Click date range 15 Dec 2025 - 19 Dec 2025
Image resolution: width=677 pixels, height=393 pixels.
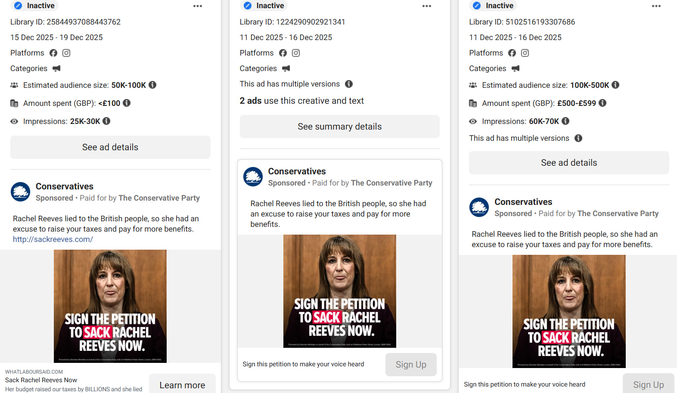coord(56,37)
